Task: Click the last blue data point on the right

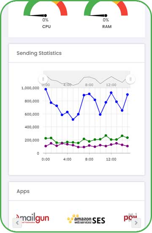Action: point(128,94)
